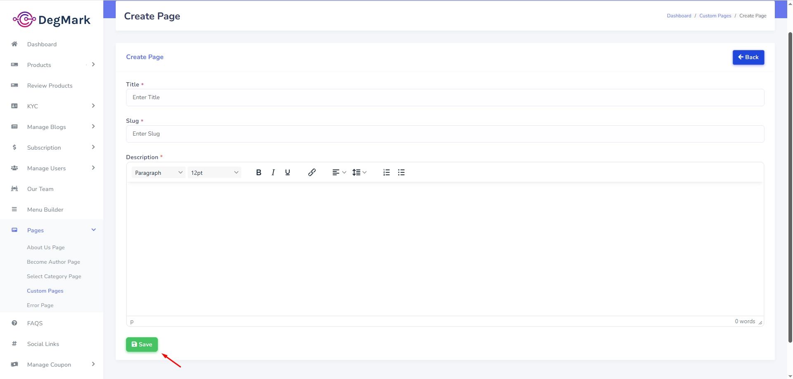Click inside the Description editor body
This screenshot has width=793, height=379.
pyautogui.click(x=445, y=249)
